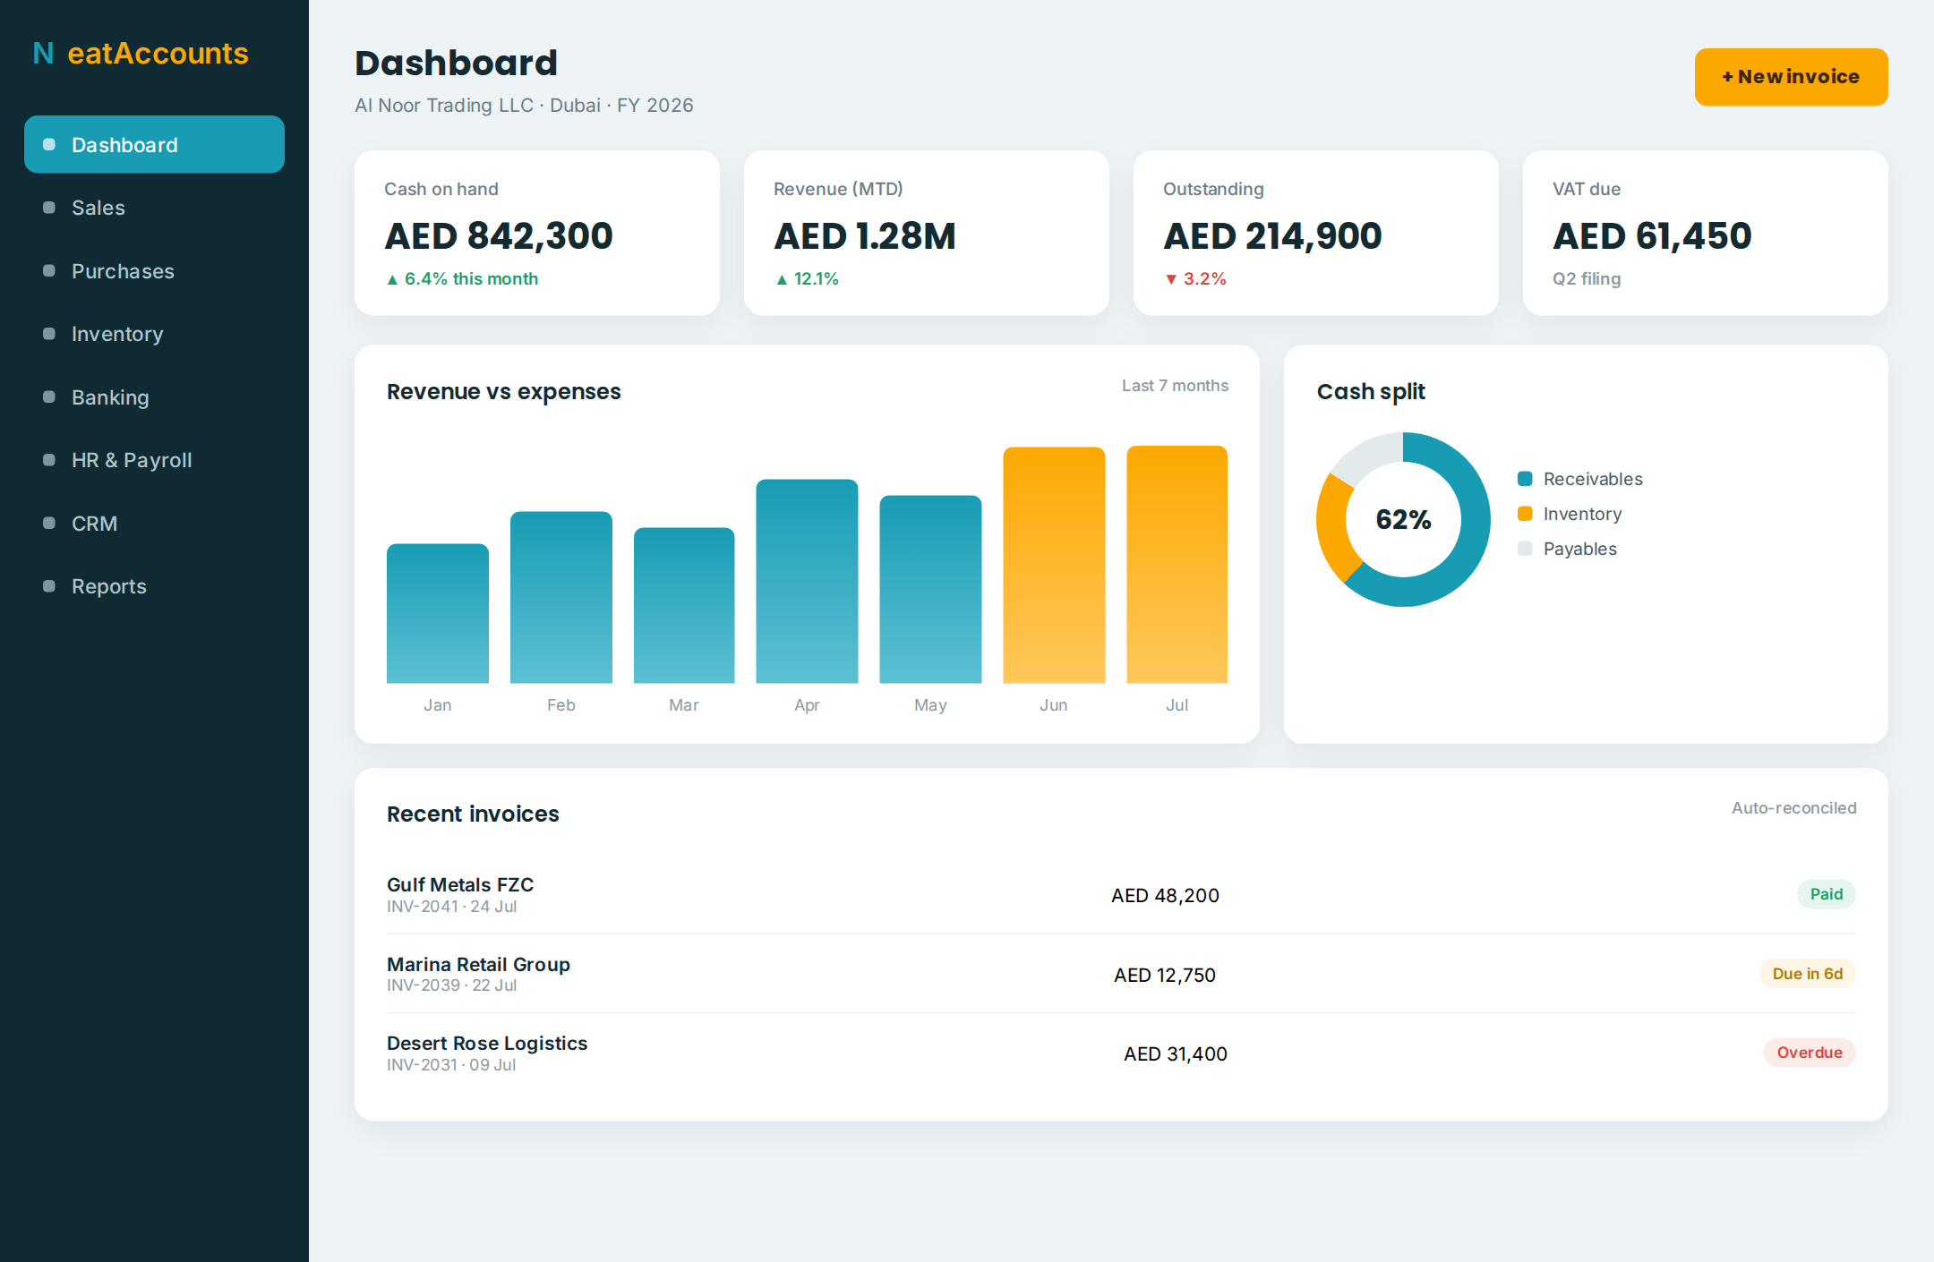Click the Q2 filing text
Image resolution: width=1934 pixels, height=1262 pixels.
(x=1587, y=279)
